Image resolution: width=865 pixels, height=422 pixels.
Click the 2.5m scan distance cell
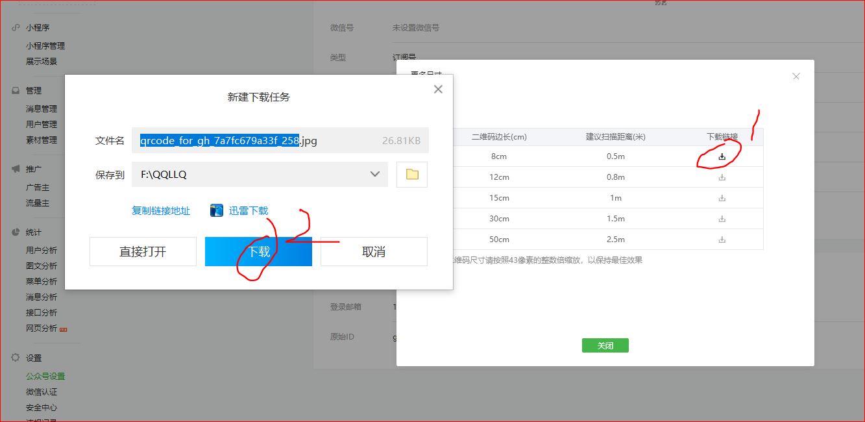point(615,240)
